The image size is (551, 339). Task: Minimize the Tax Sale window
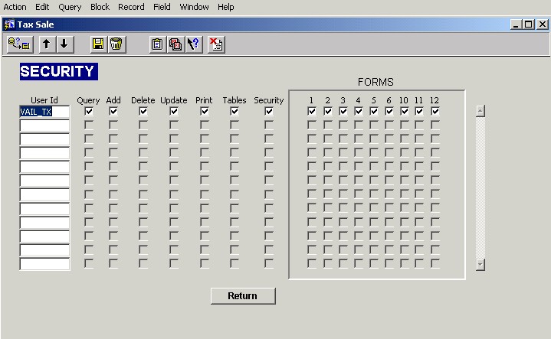click(516, 24)
